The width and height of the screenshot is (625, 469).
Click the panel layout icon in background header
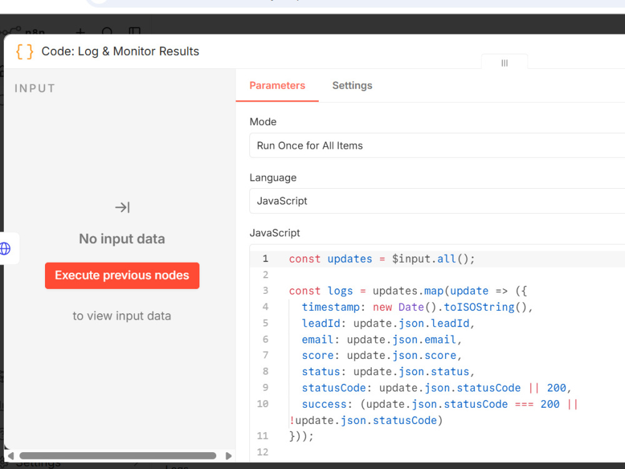(x=135, y=31)
